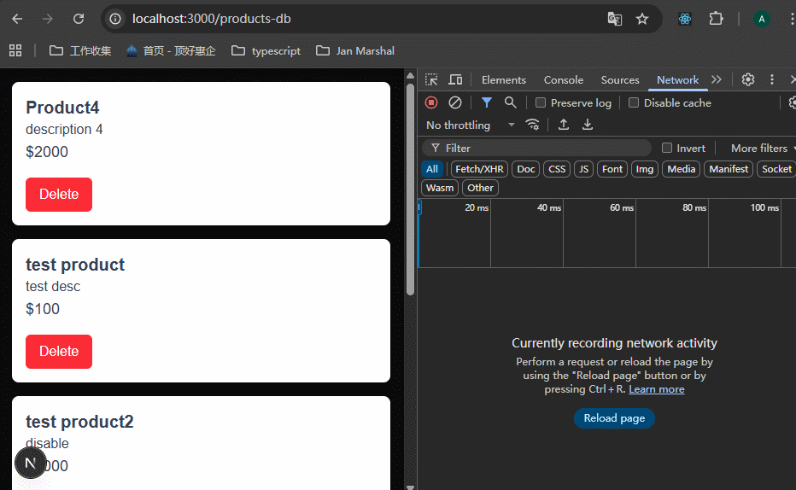Check the Disable cache option
Screen dimensions: 796x490
[x=634, y=103]
